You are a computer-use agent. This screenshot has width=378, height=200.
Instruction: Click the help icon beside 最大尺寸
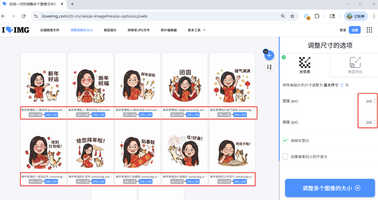coord(342,85)
